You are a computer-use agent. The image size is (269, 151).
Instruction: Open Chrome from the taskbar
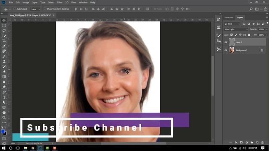[33, 148]
